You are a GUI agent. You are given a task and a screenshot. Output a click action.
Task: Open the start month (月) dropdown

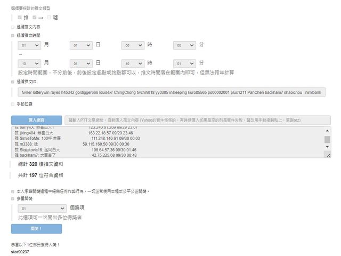[x=29, y=46]
